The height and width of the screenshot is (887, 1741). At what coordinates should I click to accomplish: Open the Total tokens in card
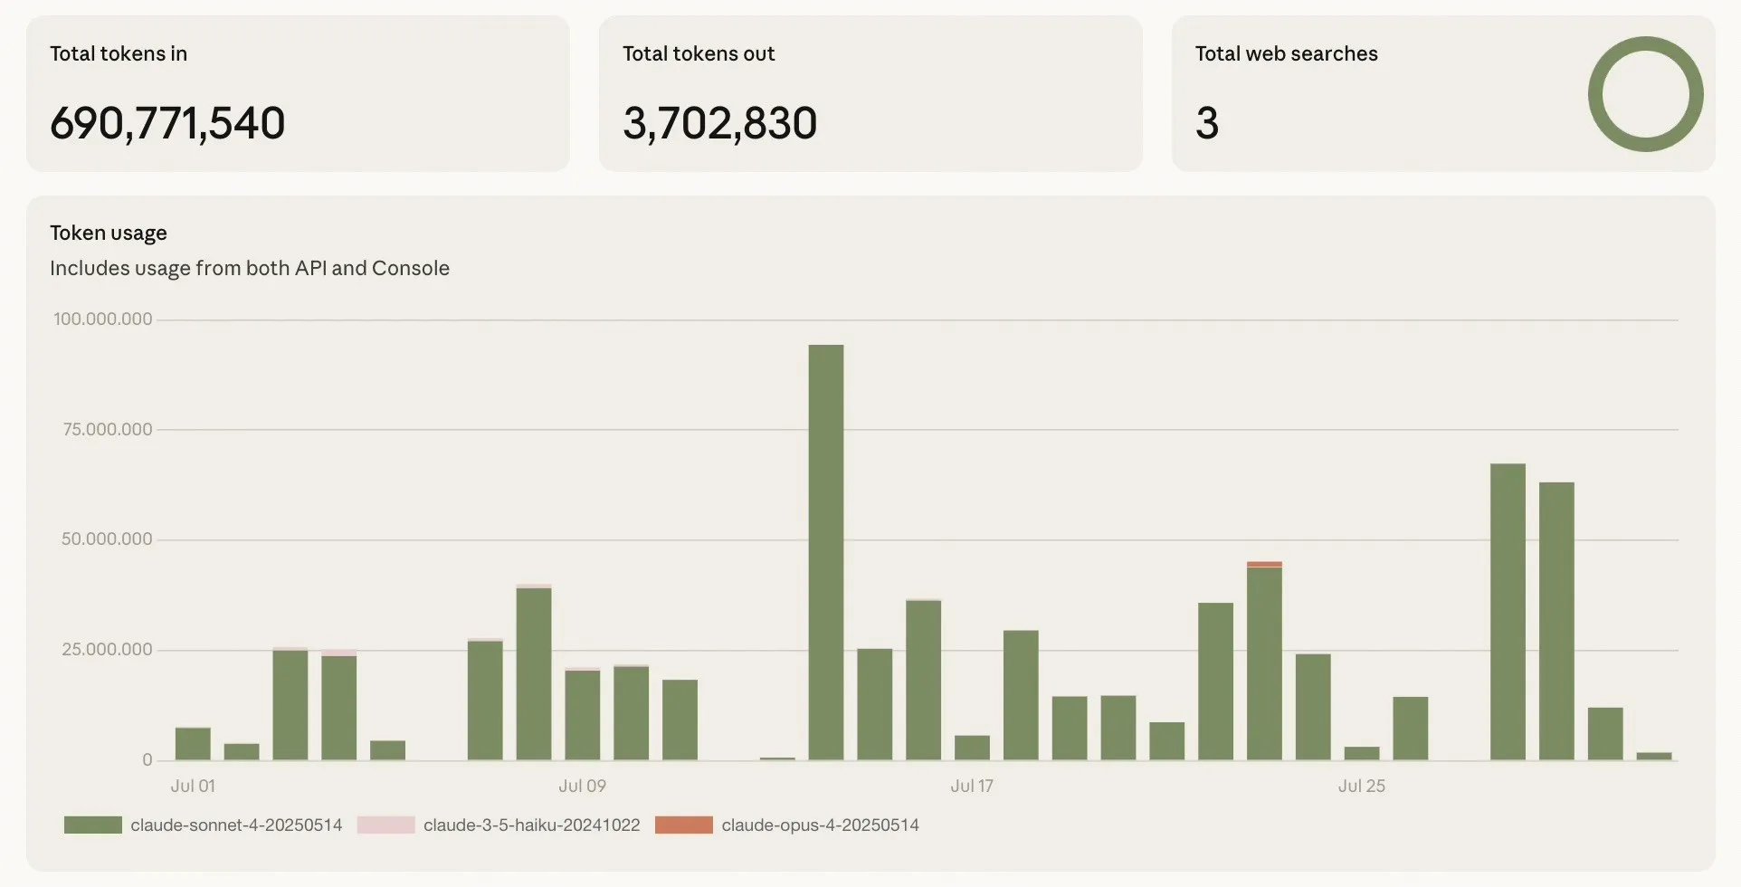pyautogui.click(x=298, y=93)
